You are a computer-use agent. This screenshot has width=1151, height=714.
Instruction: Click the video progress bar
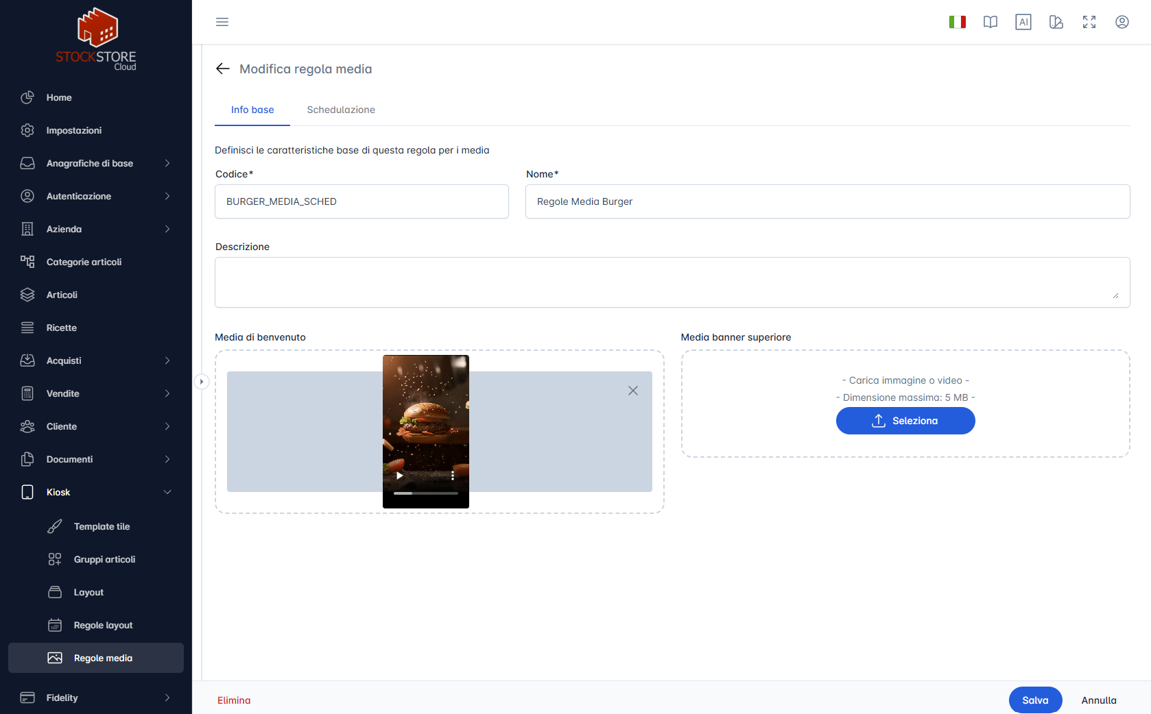425,493
